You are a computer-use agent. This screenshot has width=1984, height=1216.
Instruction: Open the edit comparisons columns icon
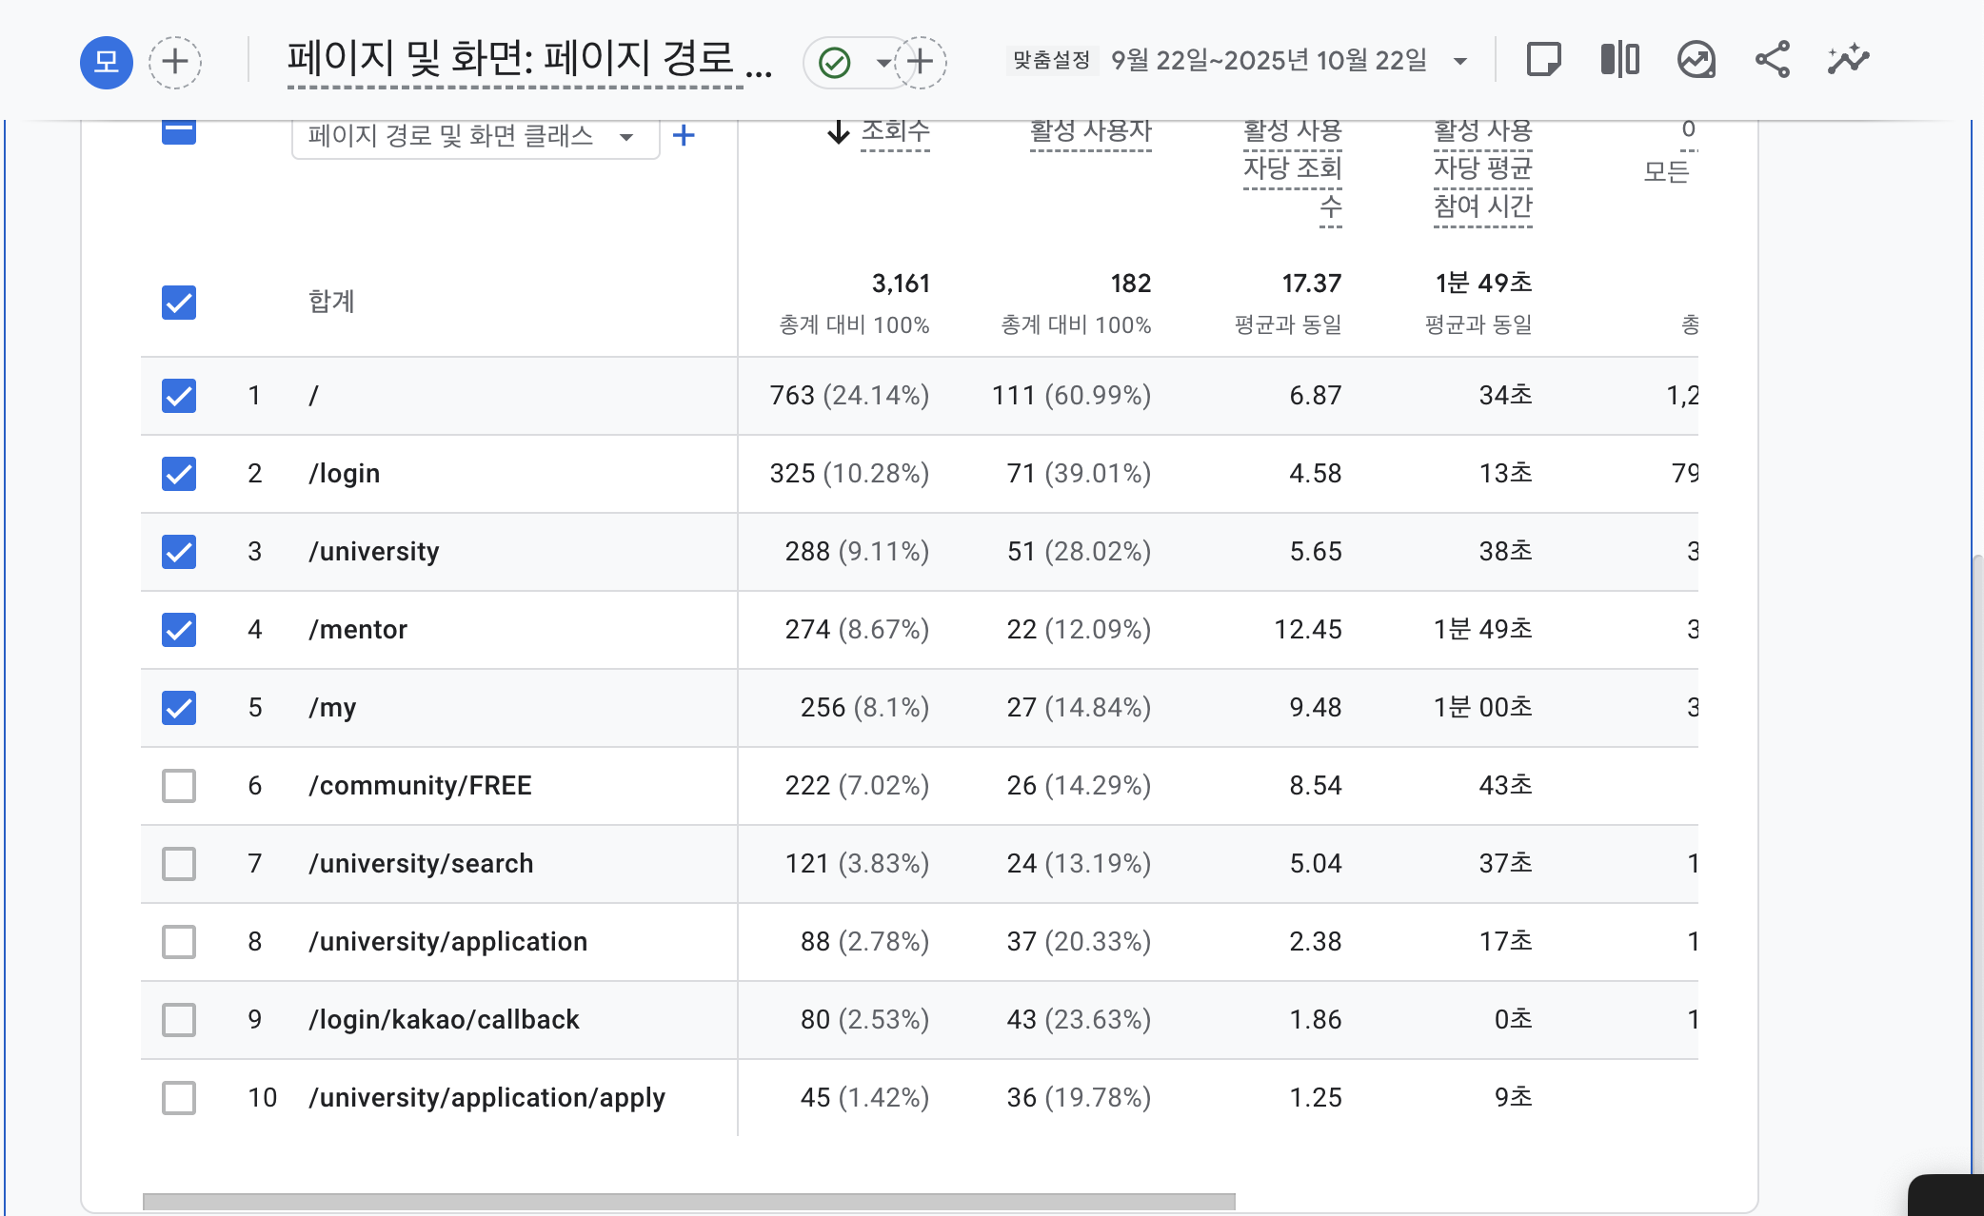(x=1619, y=60)
